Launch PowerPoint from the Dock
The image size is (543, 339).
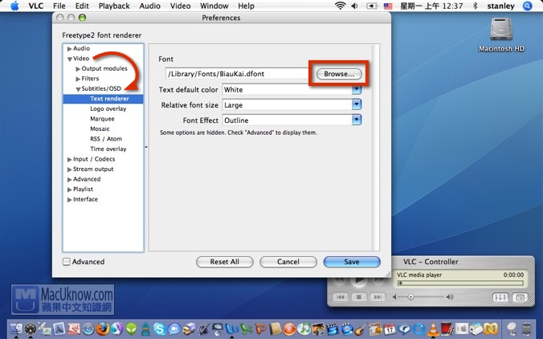click(260, 329)
